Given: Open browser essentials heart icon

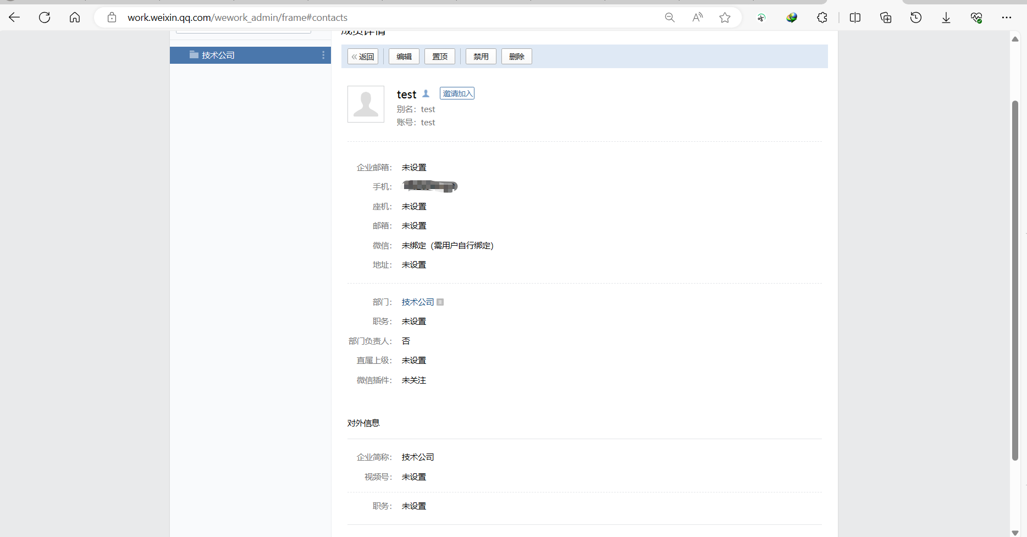Looking at the screenshot, I should (x=976, y=18).
